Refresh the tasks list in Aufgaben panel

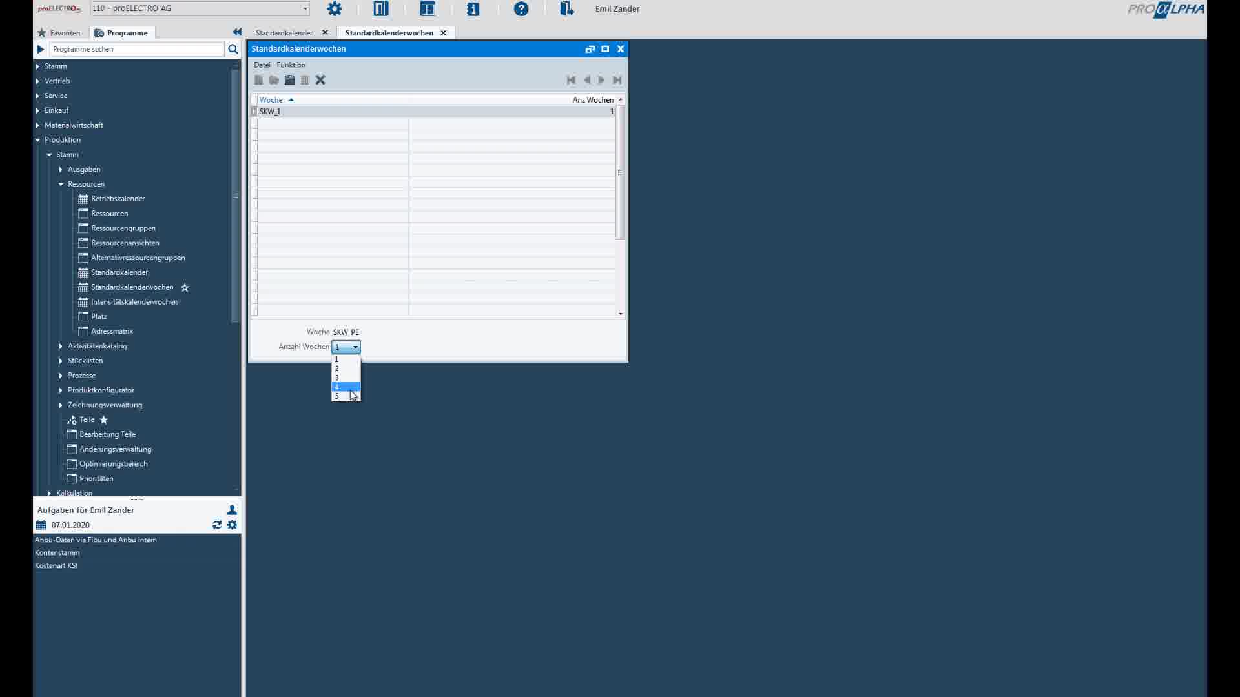217,525
